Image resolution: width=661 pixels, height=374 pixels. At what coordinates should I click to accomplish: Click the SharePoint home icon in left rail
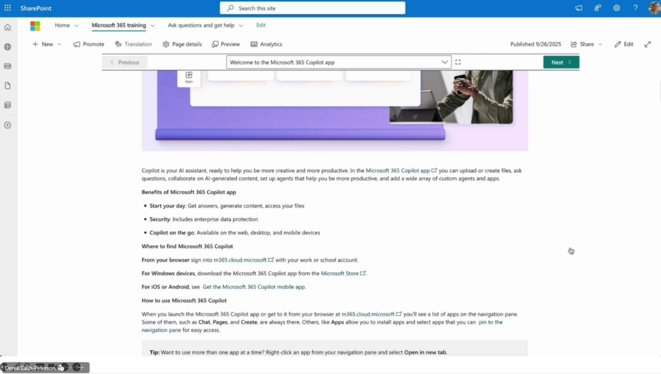coord(8,27)
